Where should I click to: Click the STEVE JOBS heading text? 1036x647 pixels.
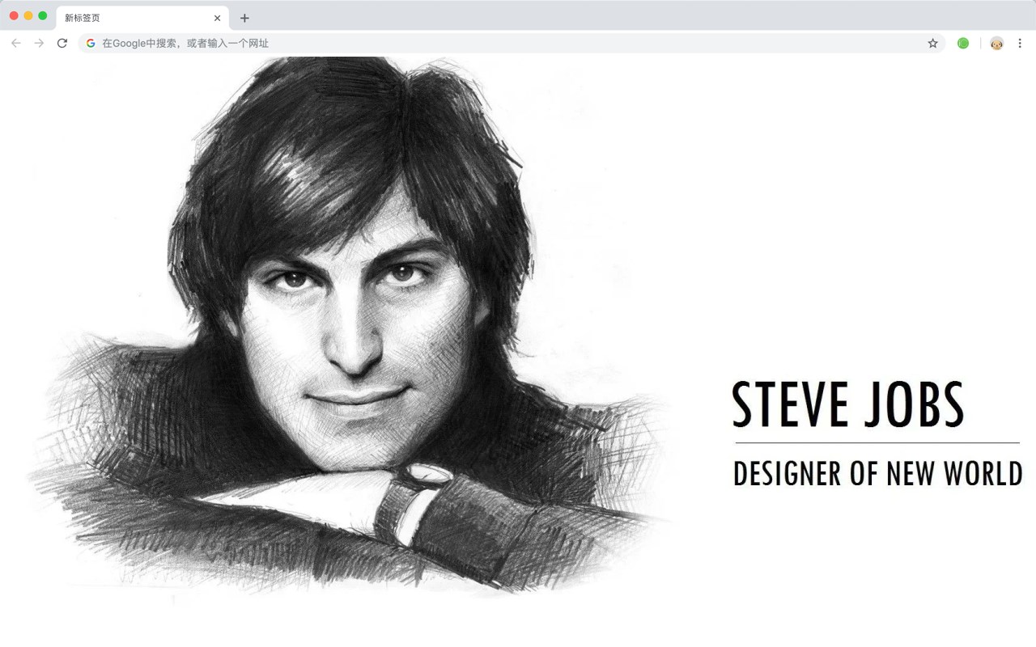pos(848,404)
